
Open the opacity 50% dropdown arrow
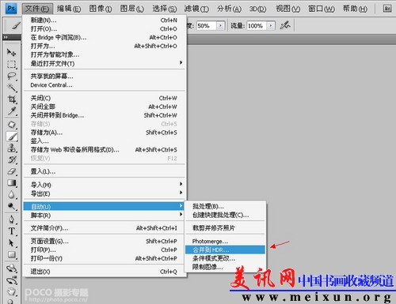click(221, 26)
